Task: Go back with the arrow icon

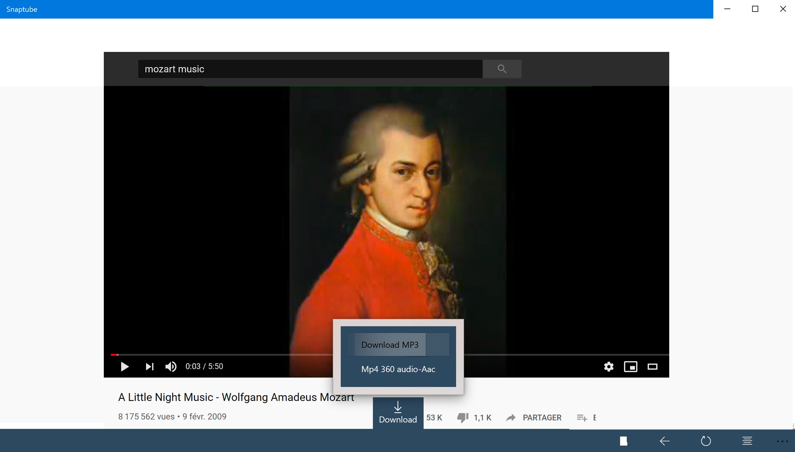Action: tap(664, 441)
